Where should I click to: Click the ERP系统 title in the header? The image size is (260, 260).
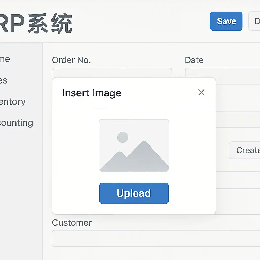coord(36,23)
